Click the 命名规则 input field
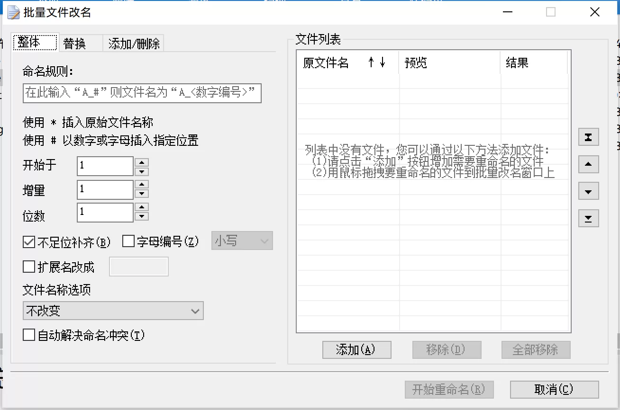This screenshot has width=620, height=410. (142, 93)
